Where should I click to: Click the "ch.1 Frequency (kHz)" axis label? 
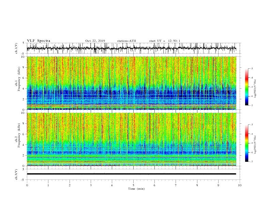[x=18, y=79]
